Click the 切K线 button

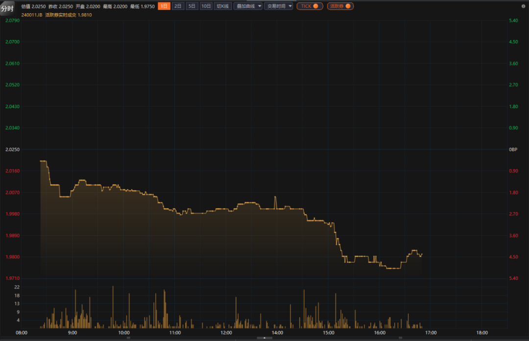coord(223,6)
